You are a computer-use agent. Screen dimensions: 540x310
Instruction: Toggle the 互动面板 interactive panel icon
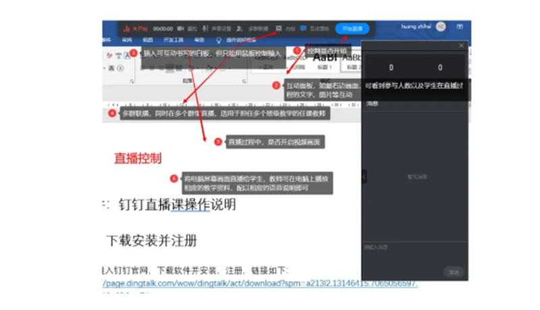[303, 28]
